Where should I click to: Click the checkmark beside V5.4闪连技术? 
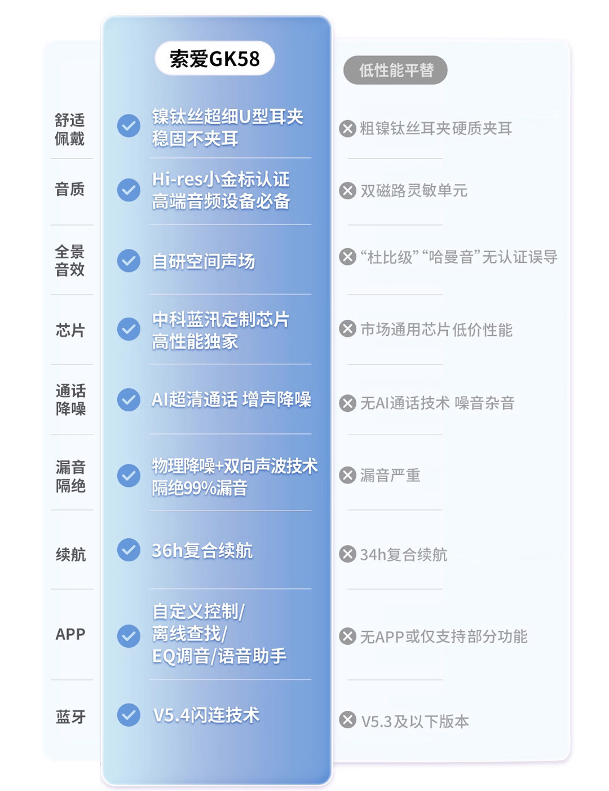coord(129,715)
